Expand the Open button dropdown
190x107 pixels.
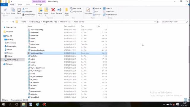(100, 9)
